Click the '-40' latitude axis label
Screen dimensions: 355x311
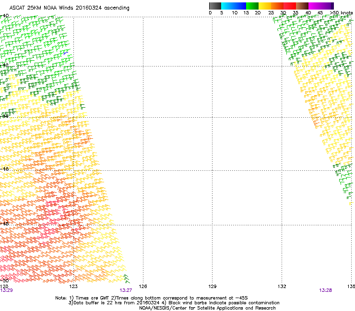[x=4, y=16]
